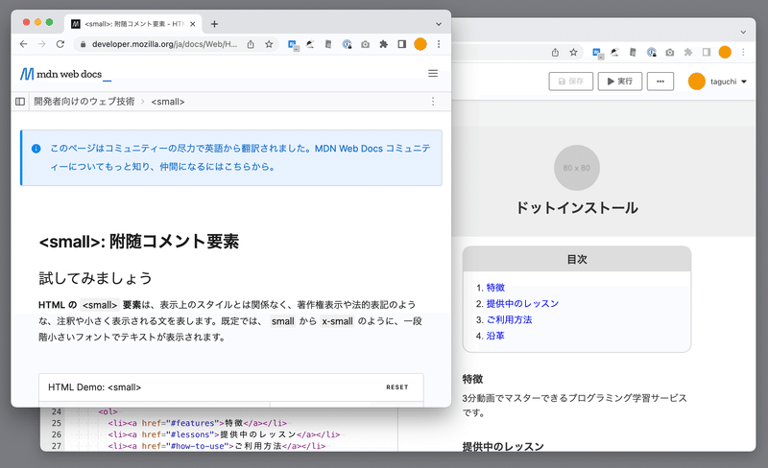Click code line 26 with #lessons
The width and height of the screenshot is (768, 468).
(224, 434)
